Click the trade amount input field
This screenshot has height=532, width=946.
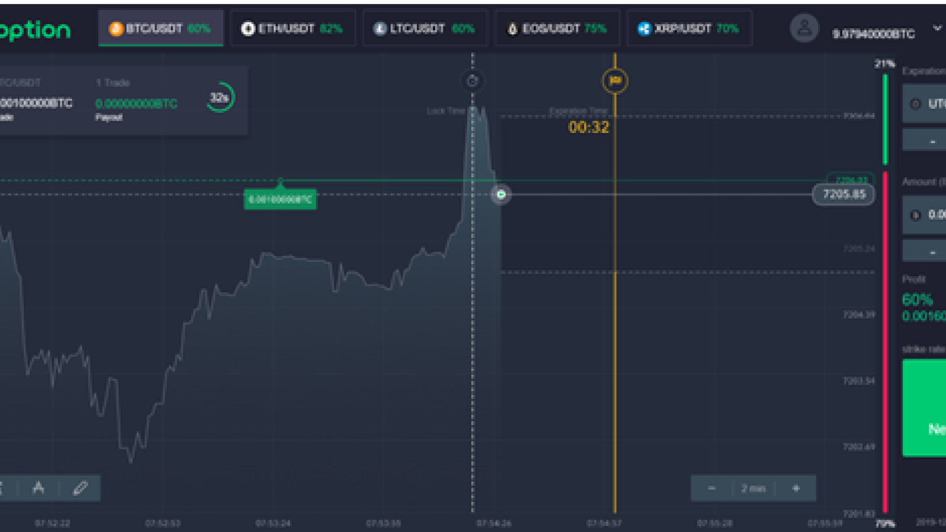coord(924,214)
